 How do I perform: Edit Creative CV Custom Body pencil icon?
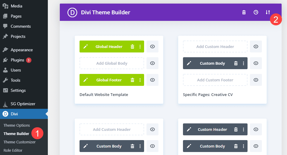click(x=189, y=63)
